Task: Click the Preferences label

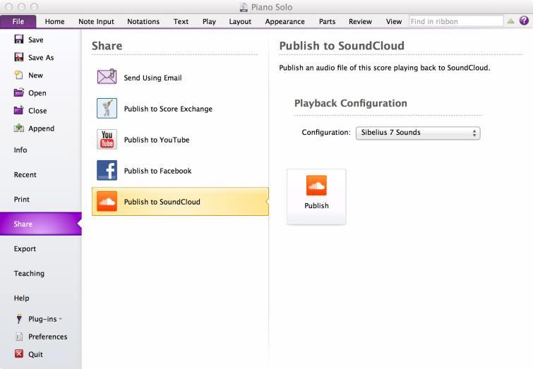Action: (47, 337)
